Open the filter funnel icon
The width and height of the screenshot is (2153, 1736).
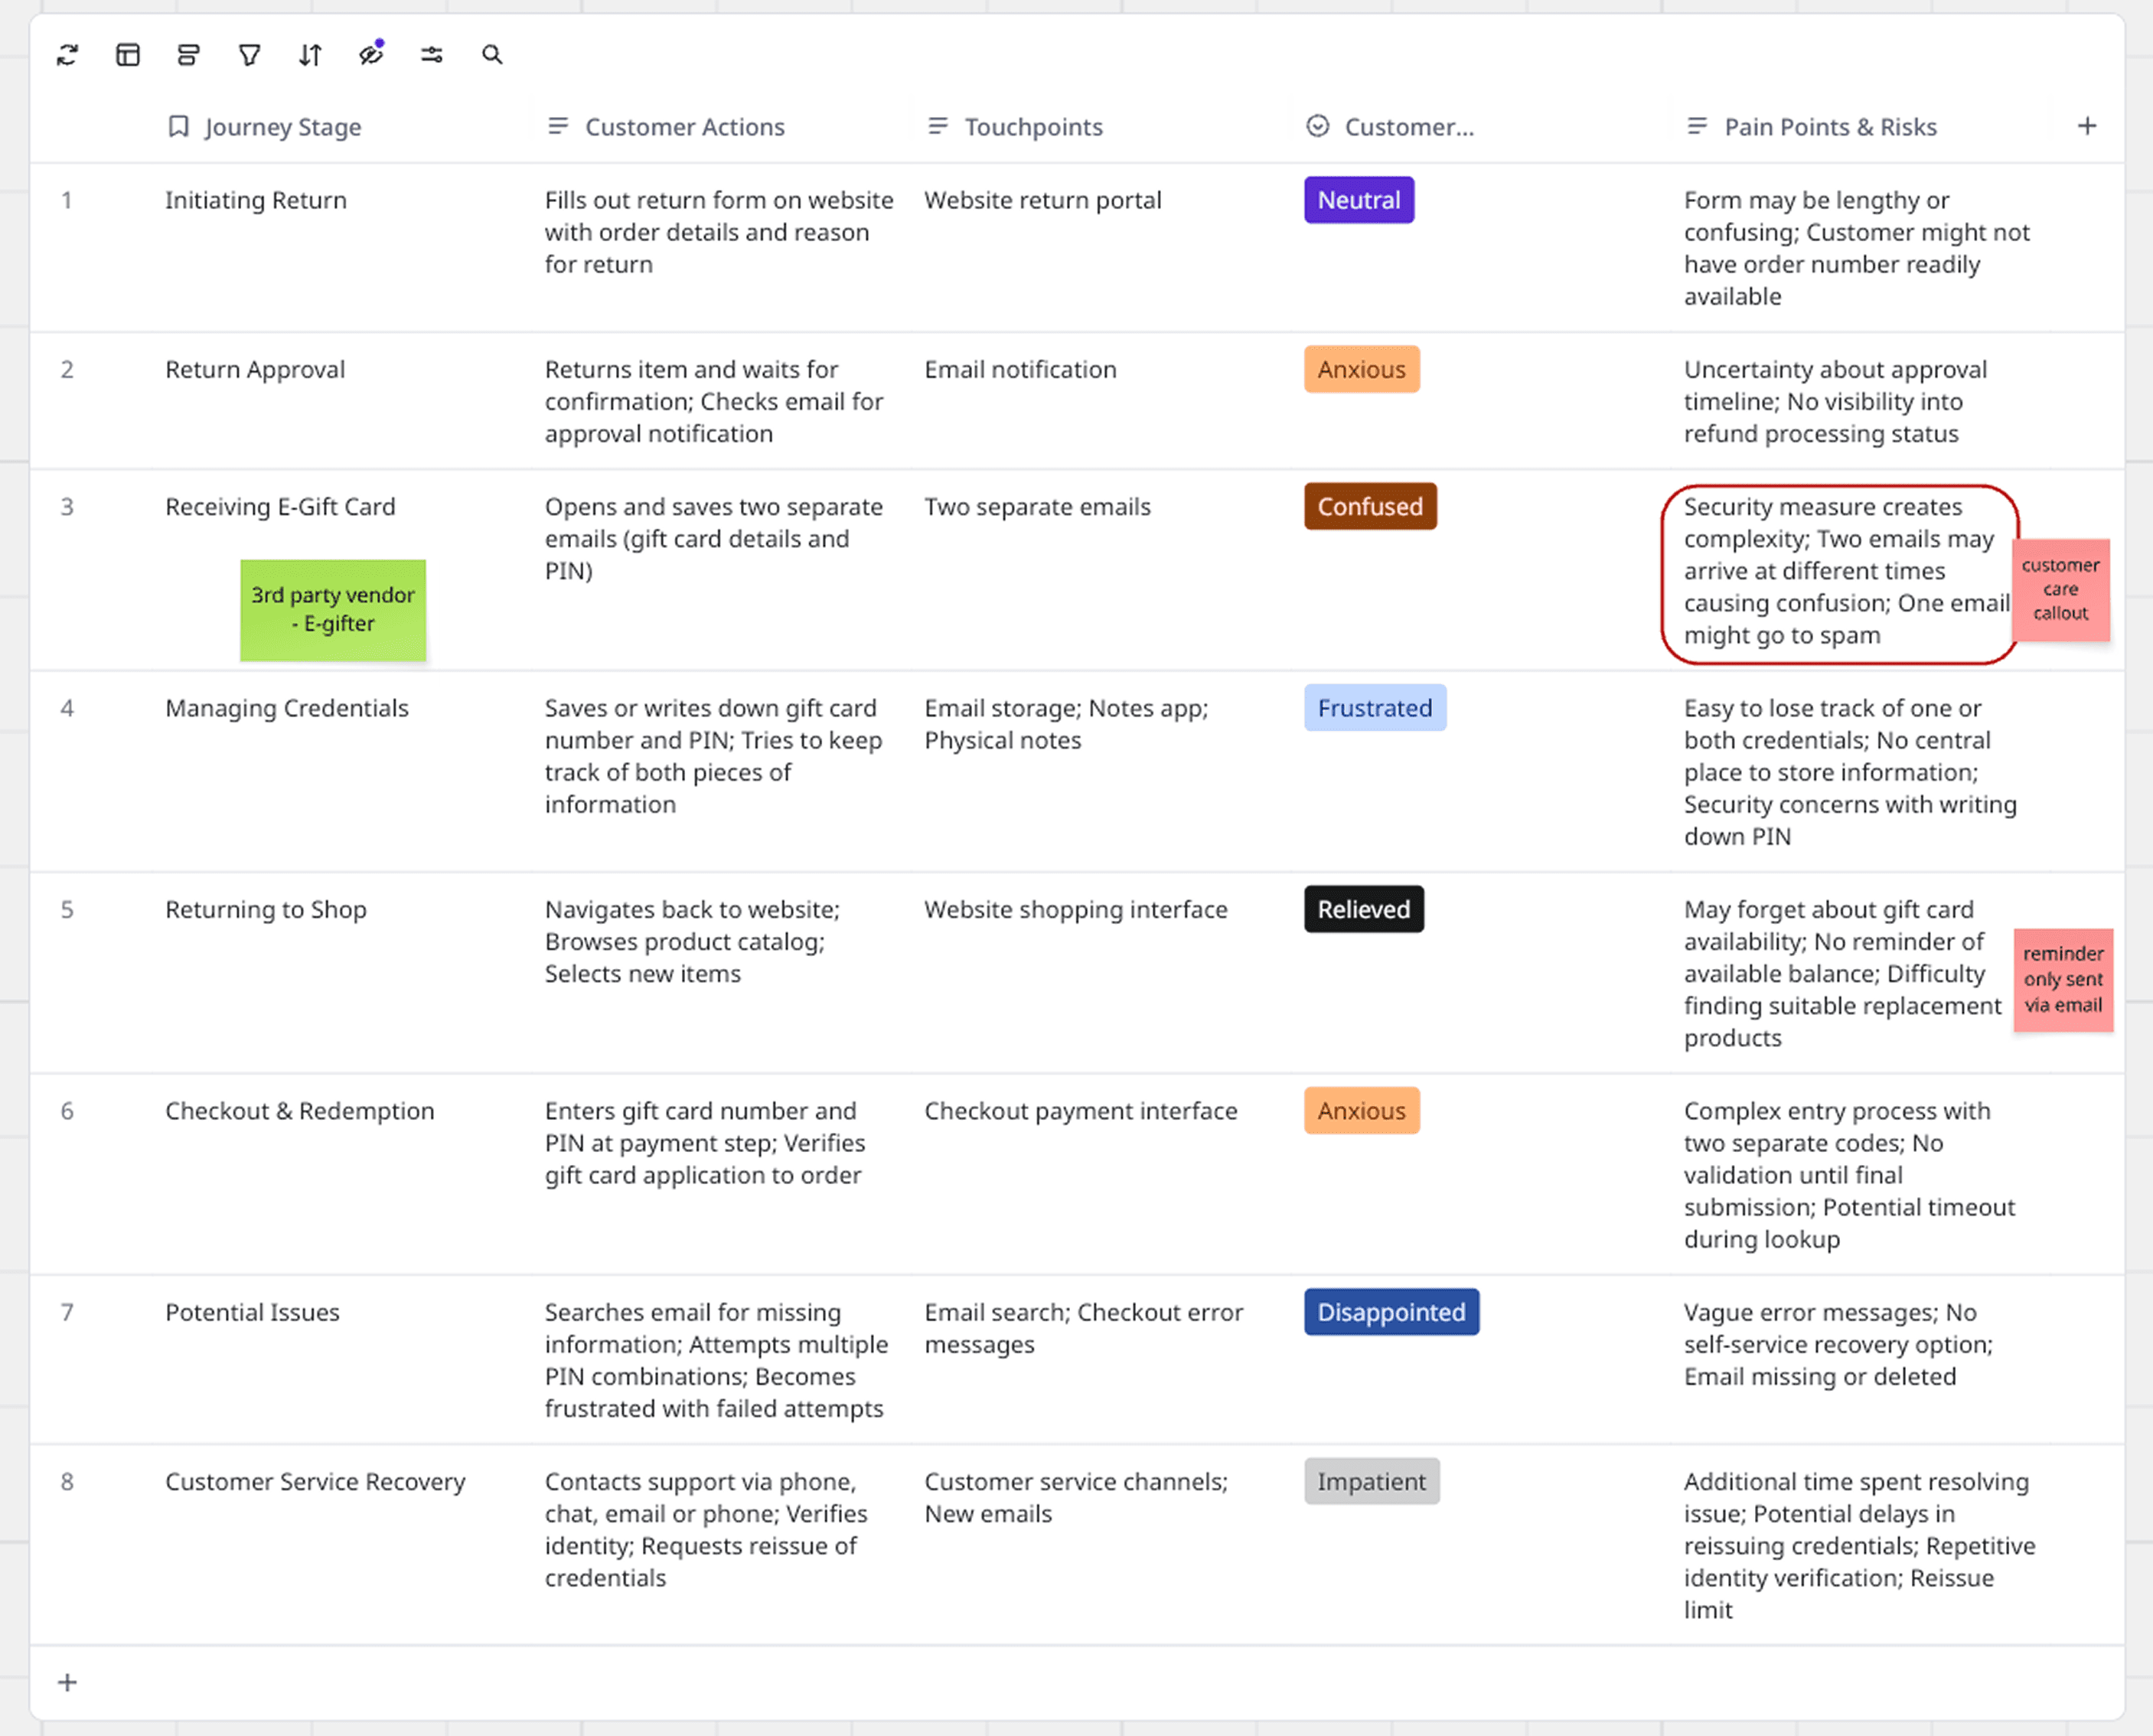(249, 55)
